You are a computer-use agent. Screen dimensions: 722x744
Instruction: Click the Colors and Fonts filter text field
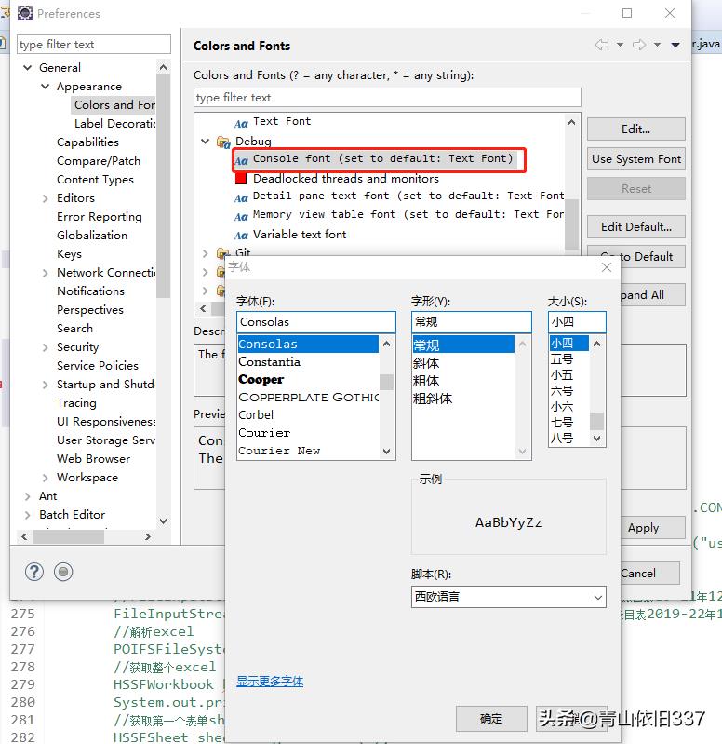point(387,98)
